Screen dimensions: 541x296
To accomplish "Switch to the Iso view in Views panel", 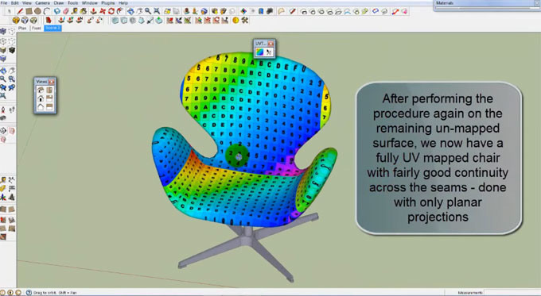I will (41, 90).
